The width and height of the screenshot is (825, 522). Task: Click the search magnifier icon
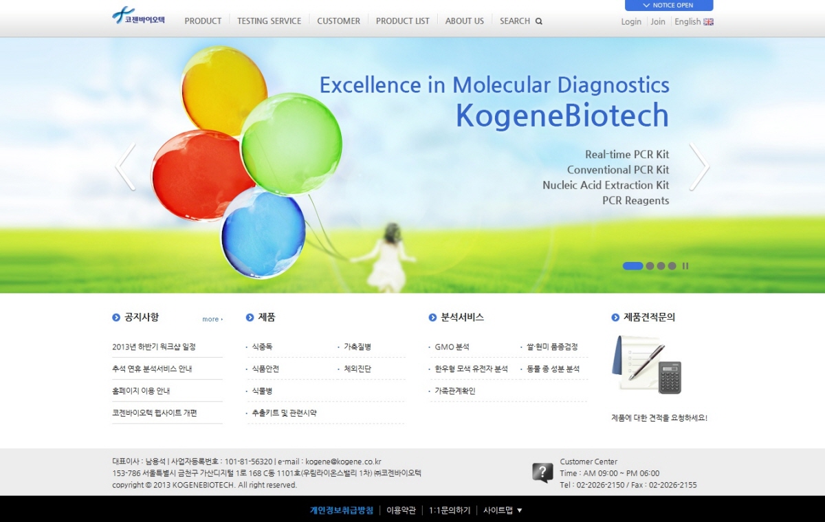pyautogui.click(x=539, y=21)
